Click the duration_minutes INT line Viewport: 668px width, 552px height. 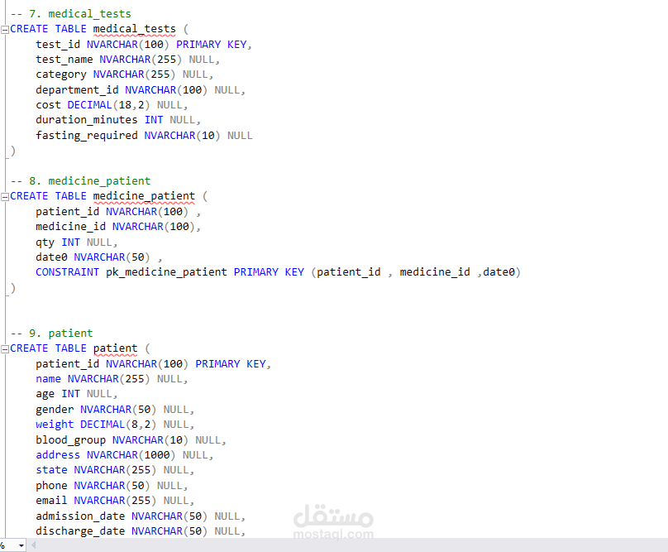[x=117, y=120]
